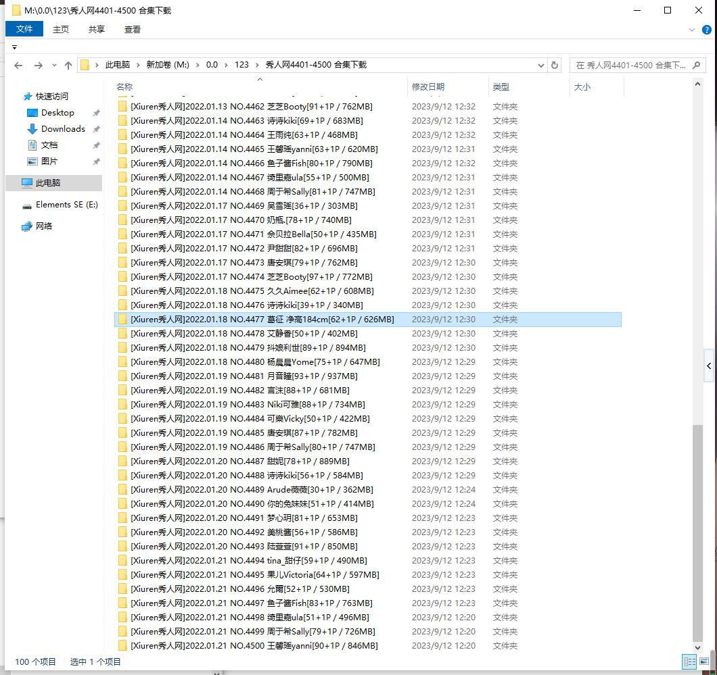Click the collapse arrow tab on right edge
Screen dimensions: 717x675
(709, 366)
